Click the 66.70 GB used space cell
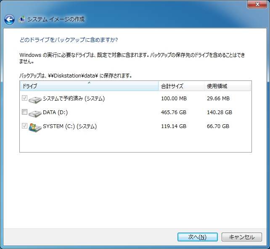 [218, 126]
